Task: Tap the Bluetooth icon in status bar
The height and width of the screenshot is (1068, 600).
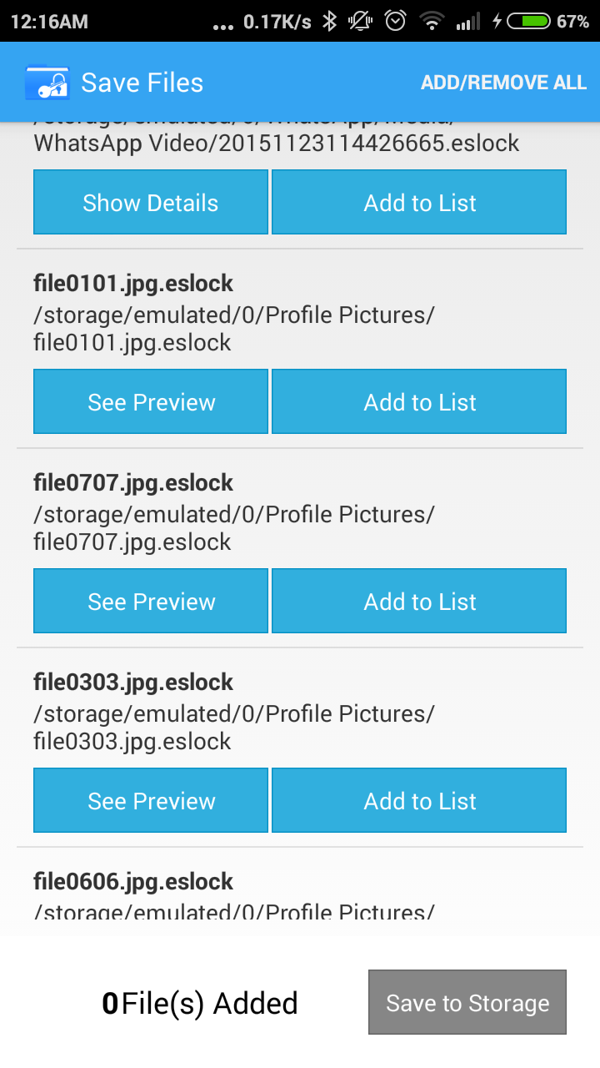Action: (x=330, y=22)
